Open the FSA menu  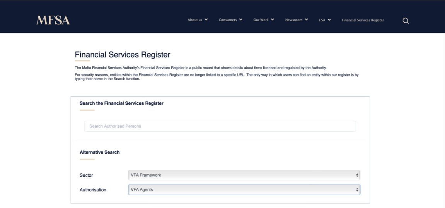pos(325,20)
